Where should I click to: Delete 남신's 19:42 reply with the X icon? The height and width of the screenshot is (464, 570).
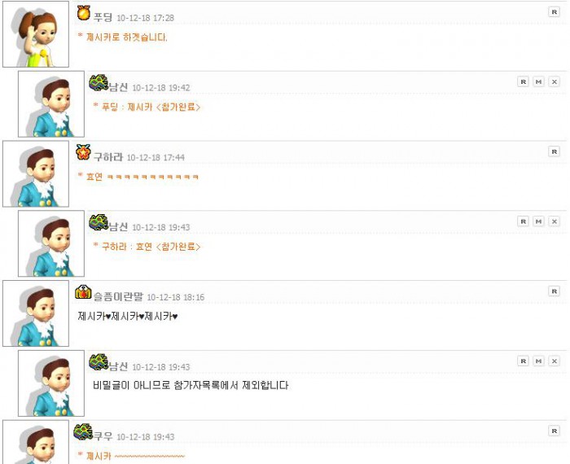[x=554, y=81]
